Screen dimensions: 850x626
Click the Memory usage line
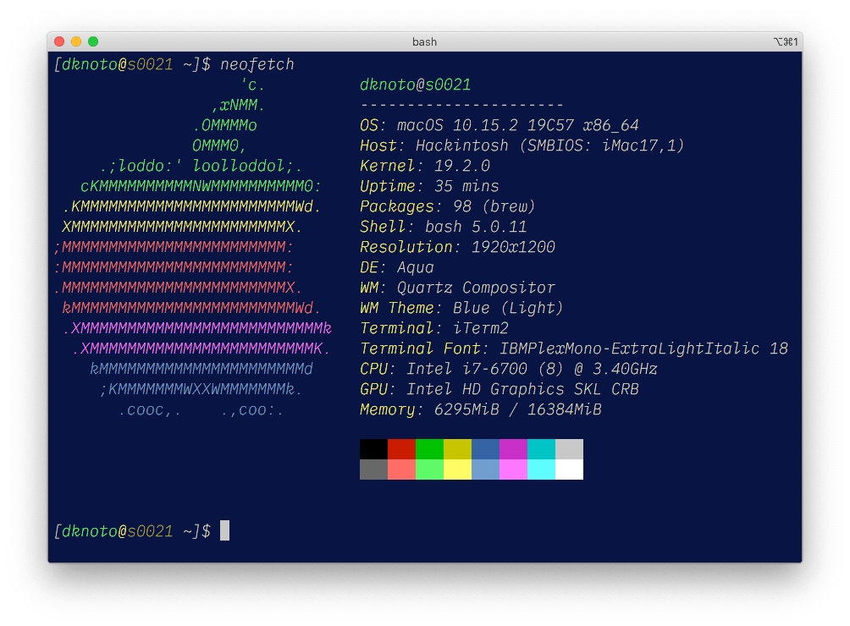point(480,409)
